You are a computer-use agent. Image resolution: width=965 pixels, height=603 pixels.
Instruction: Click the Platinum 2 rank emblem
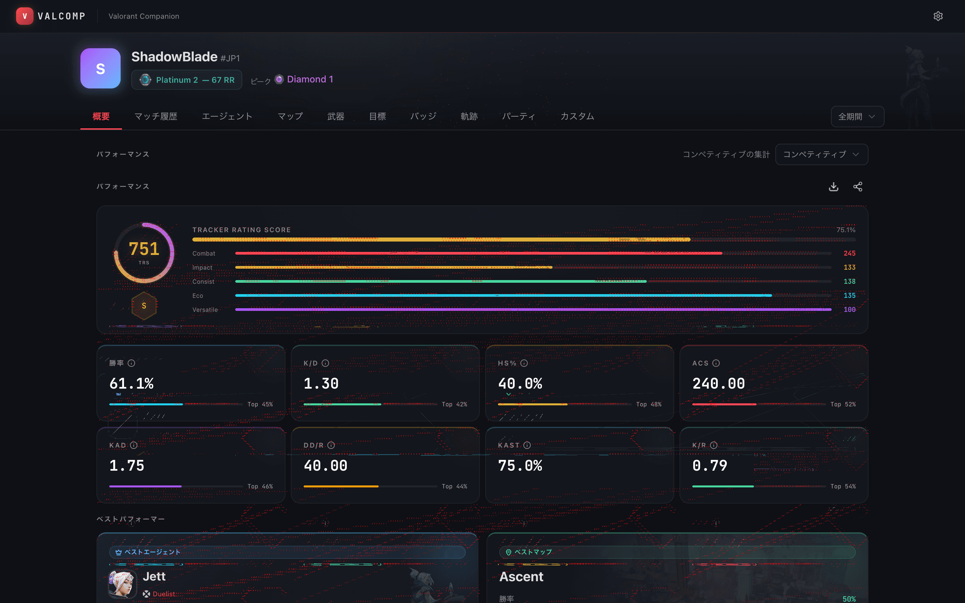click(x=145, y=80)
